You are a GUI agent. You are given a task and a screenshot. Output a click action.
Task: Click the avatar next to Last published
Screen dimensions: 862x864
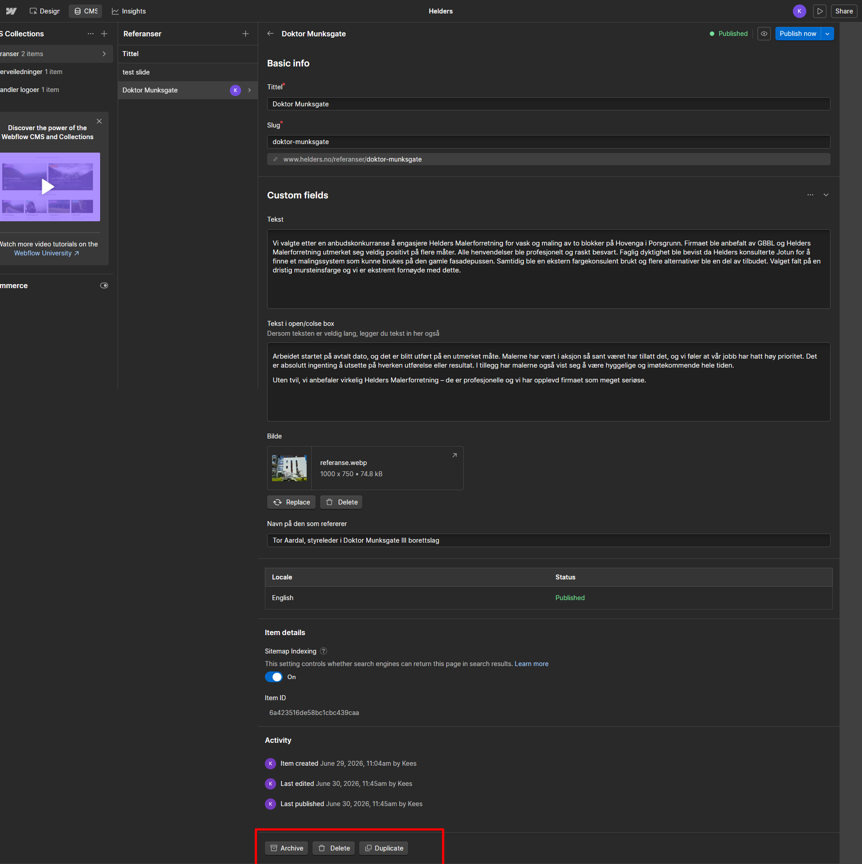click(x=270, y=804)
